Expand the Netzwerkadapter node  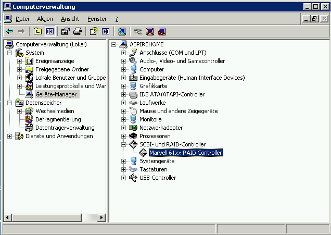click(x=124, y=128)
